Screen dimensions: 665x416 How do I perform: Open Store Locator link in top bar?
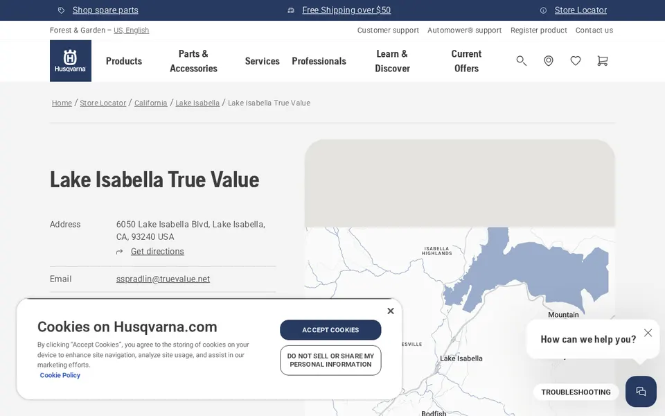click(x=580, y=10)
